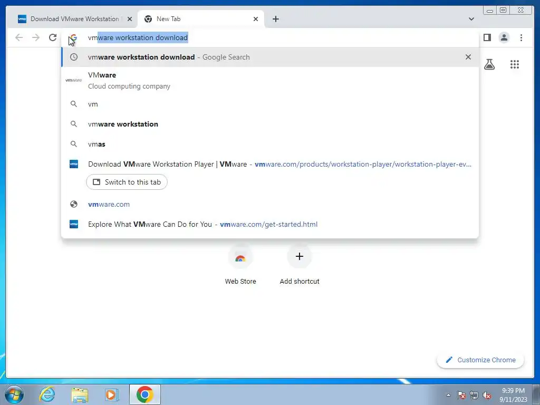Open the Action Center flag icon
The height and width of the screenshot is (405, 540).
(x=461, y=395)
